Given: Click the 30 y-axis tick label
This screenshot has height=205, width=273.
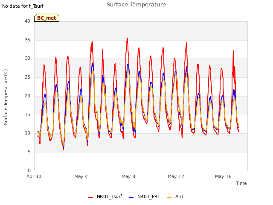Looking at the screenshot, I should 27,59.
